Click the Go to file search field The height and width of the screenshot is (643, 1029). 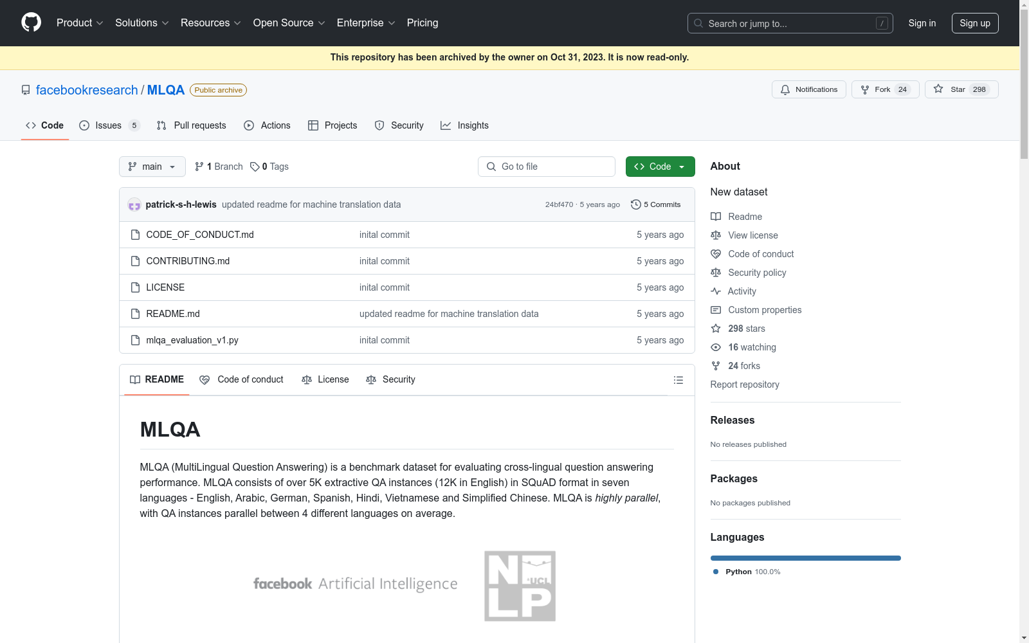tap(547, 167)
